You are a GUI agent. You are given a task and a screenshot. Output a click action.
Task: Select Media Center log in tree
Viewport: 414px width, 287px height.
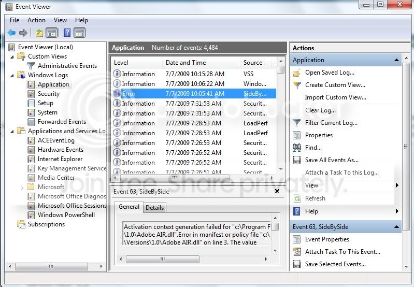coord(56,178)
